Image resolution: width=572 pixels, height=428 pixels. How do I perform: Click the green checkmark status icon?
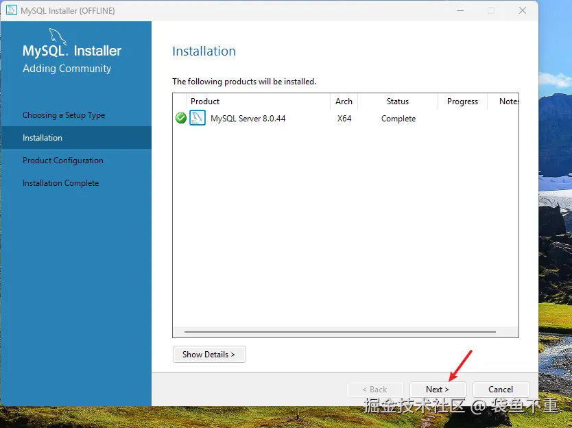[x=181, y=118]
